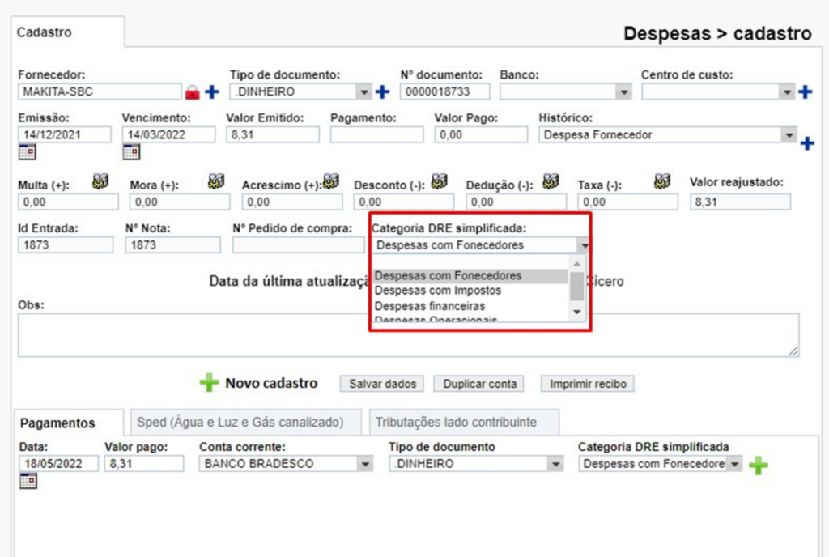The image size is (829, 557).
Task: Click the Taxa value field
Action: tap(628, 202)
